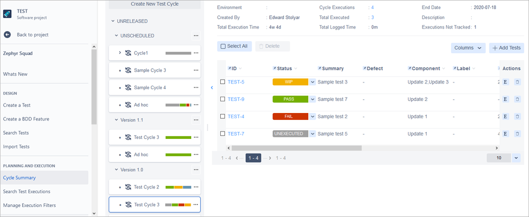Viewport: 529px width, 217px height.
Task: Click the Cycle Executions count 4 link
Action: tap(372, 7)
